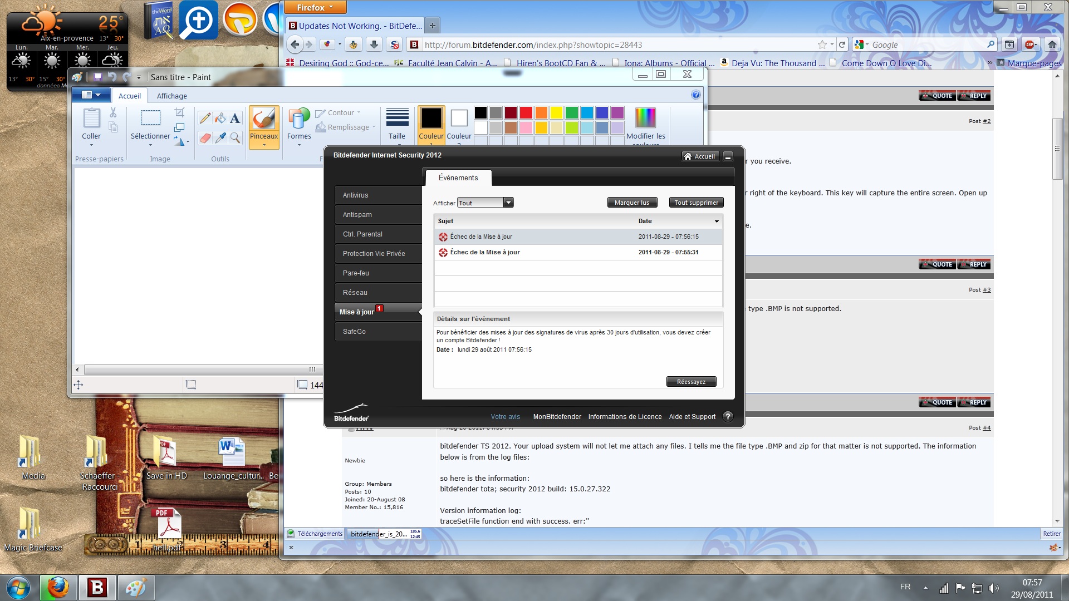This screenshot has width=1069, height=601.
Task: Click Firefox icon in Windows taskbar
Action: point(58,588)
